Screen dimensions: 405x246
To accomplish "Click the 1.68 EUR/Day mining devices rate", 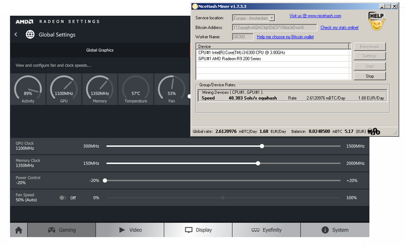I will click(x=371, y=98).
